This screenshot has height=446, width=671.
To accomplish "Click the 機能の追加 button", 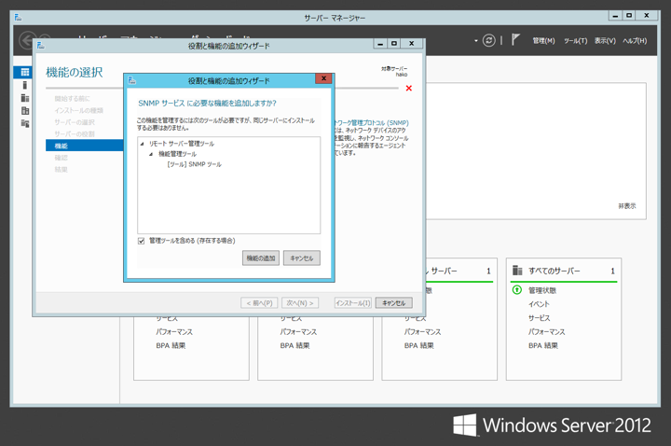I will tap(261, 258).
